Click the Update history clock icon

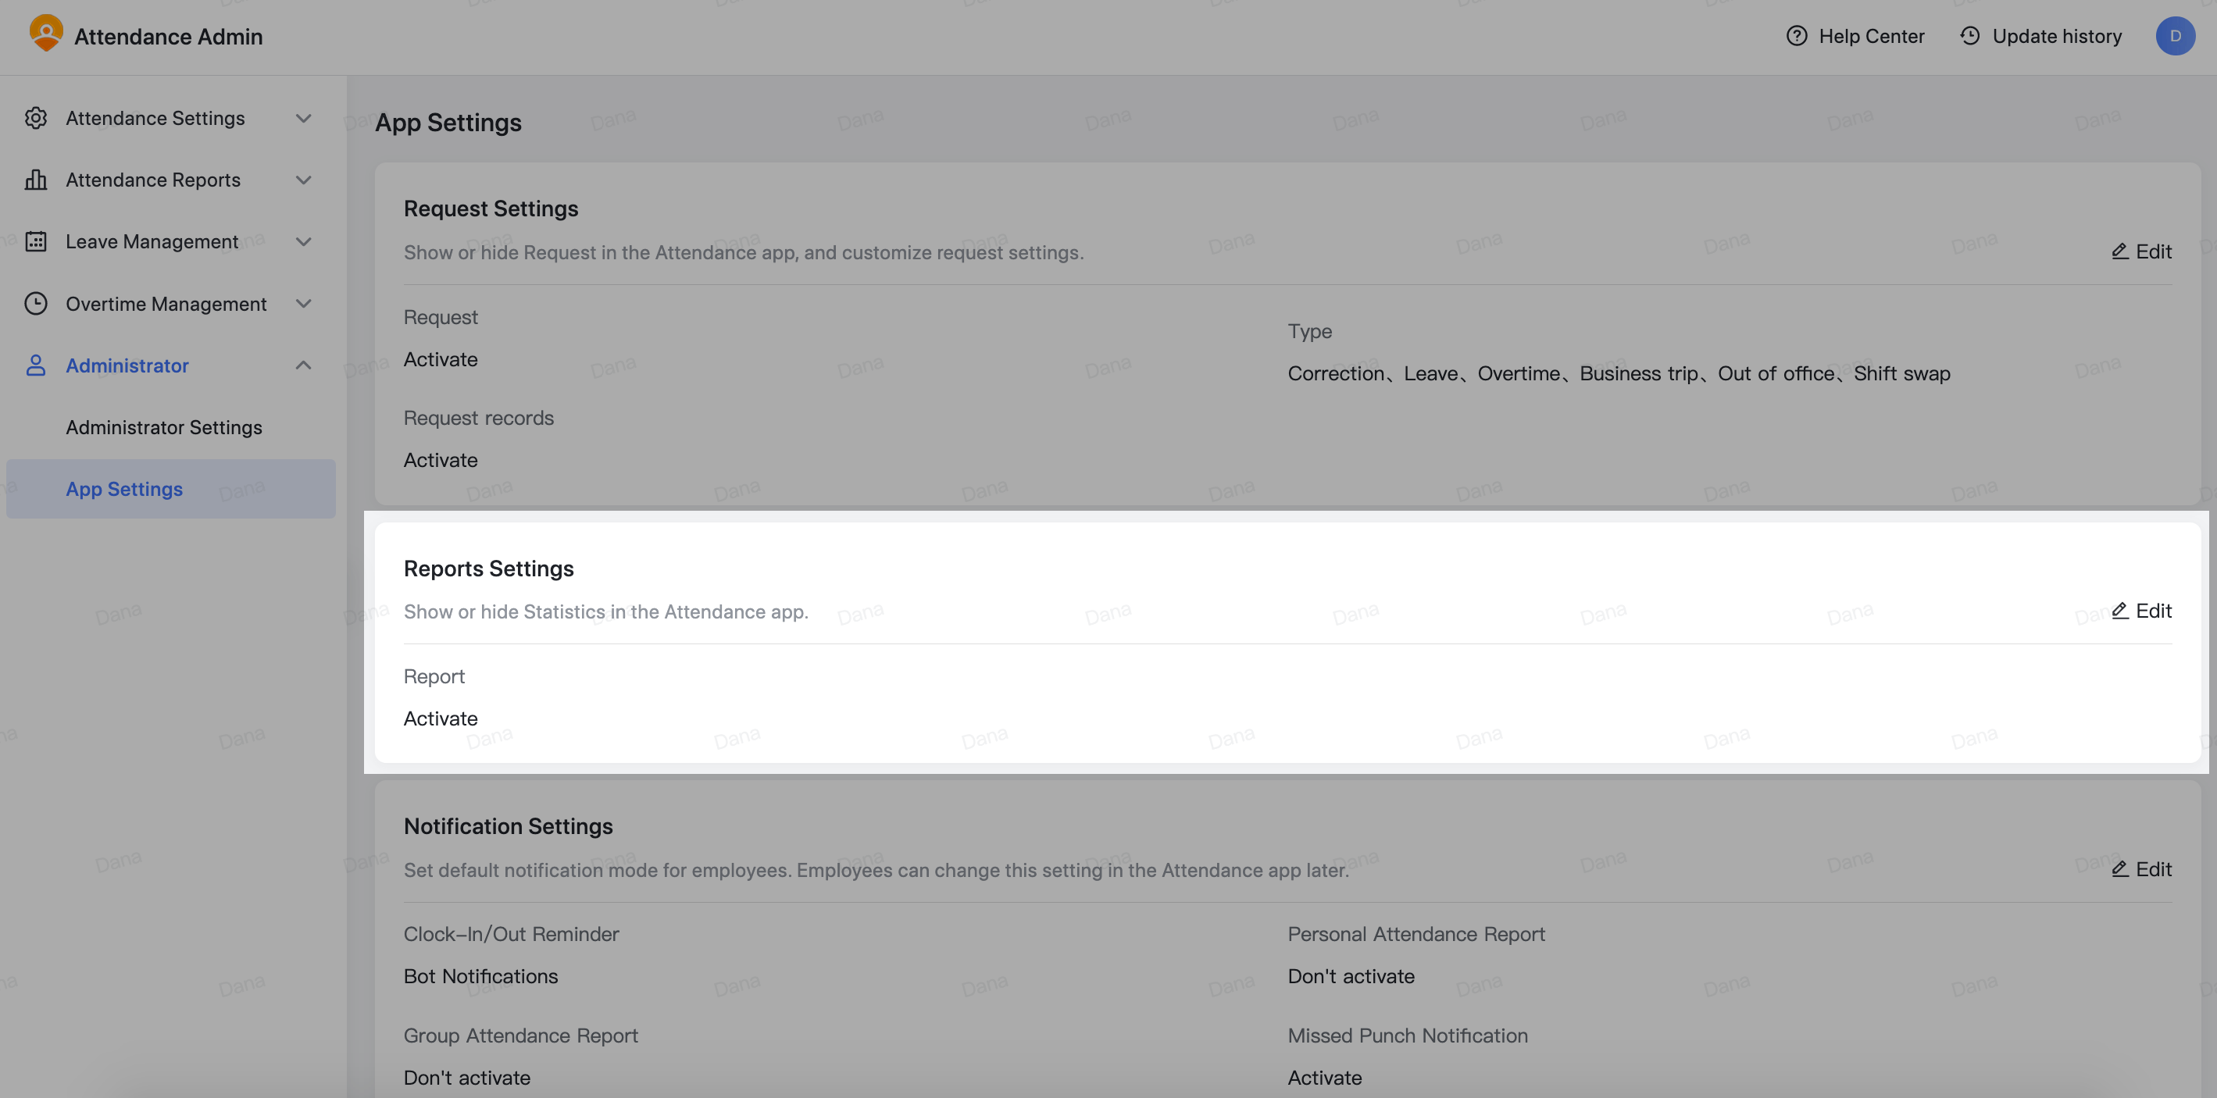coord(1970,36)
